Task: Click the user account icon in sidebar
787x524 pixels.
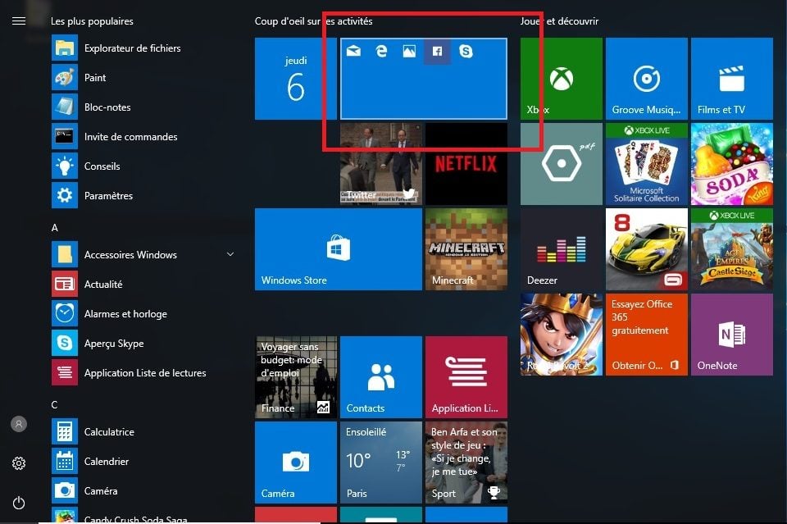Action: coord(19,424)
